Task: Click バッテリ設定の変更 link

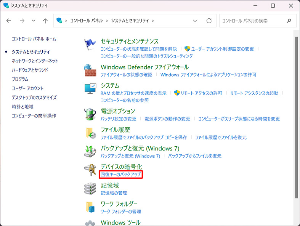Action: coord(119,119)
